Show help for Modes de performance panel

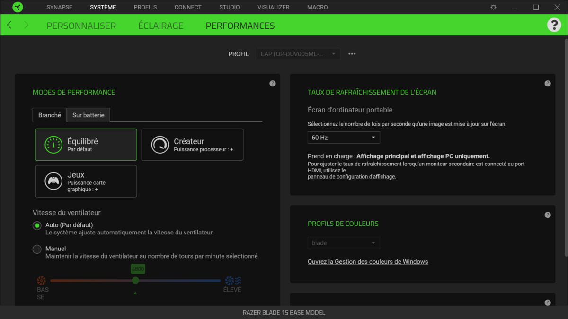click(273, 83)
